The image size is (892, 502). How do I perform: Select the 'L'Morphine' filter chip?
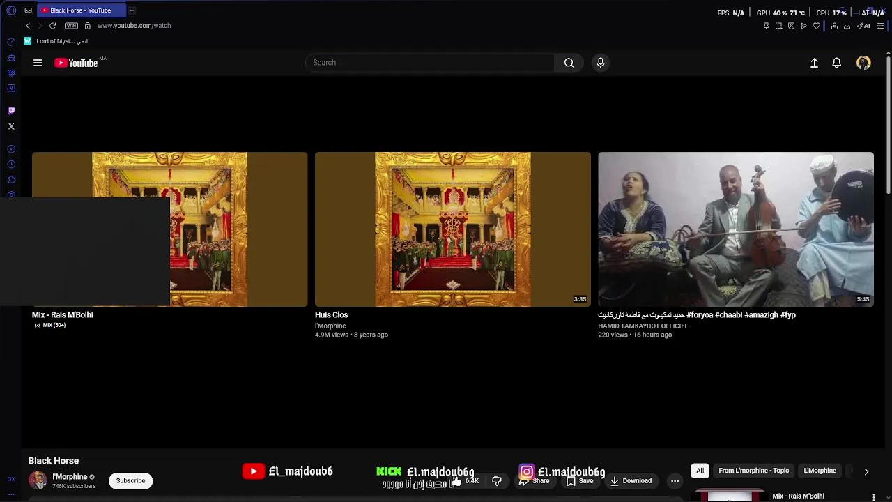click(820, 471)
